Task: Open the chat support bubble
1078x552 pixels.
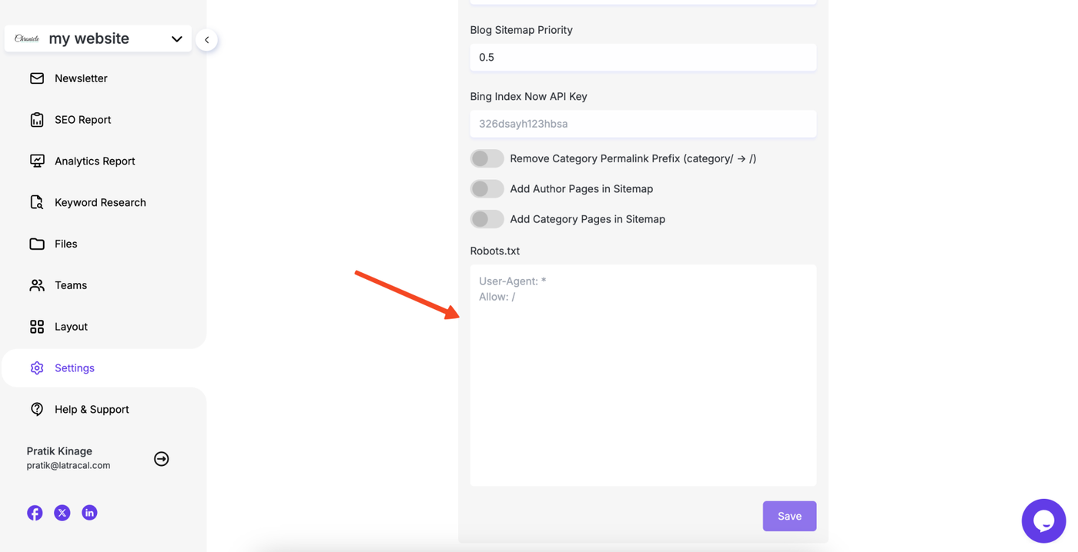Action: 1043,520
